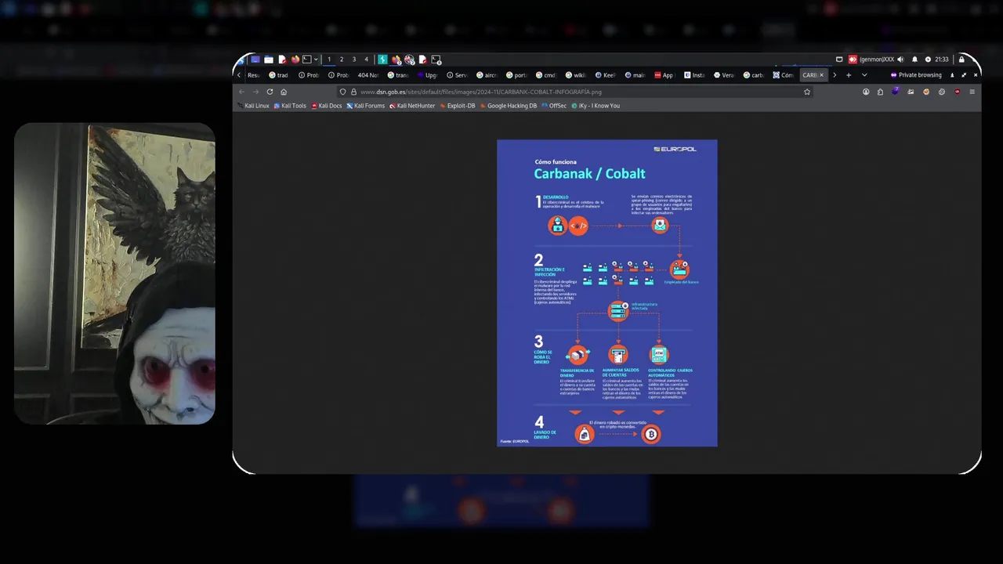The width and height of the screenshot is (1003, 564).
Task: Click the lock screen padlock in panel
Action: [x=961, y=60]
